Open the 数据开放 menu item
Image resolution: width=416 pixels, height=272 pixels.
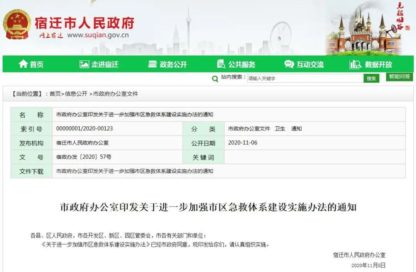point(379,64)
